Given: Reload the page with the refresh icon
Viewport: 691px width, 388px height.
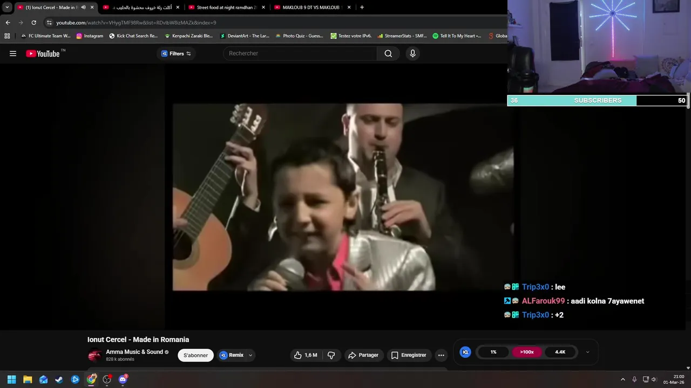Looking at the screenshot, I should [x=33, y=23].
